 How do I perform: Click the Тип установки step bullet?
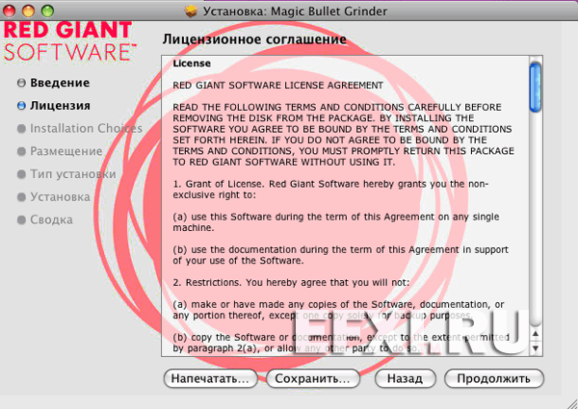click(21, 174)
